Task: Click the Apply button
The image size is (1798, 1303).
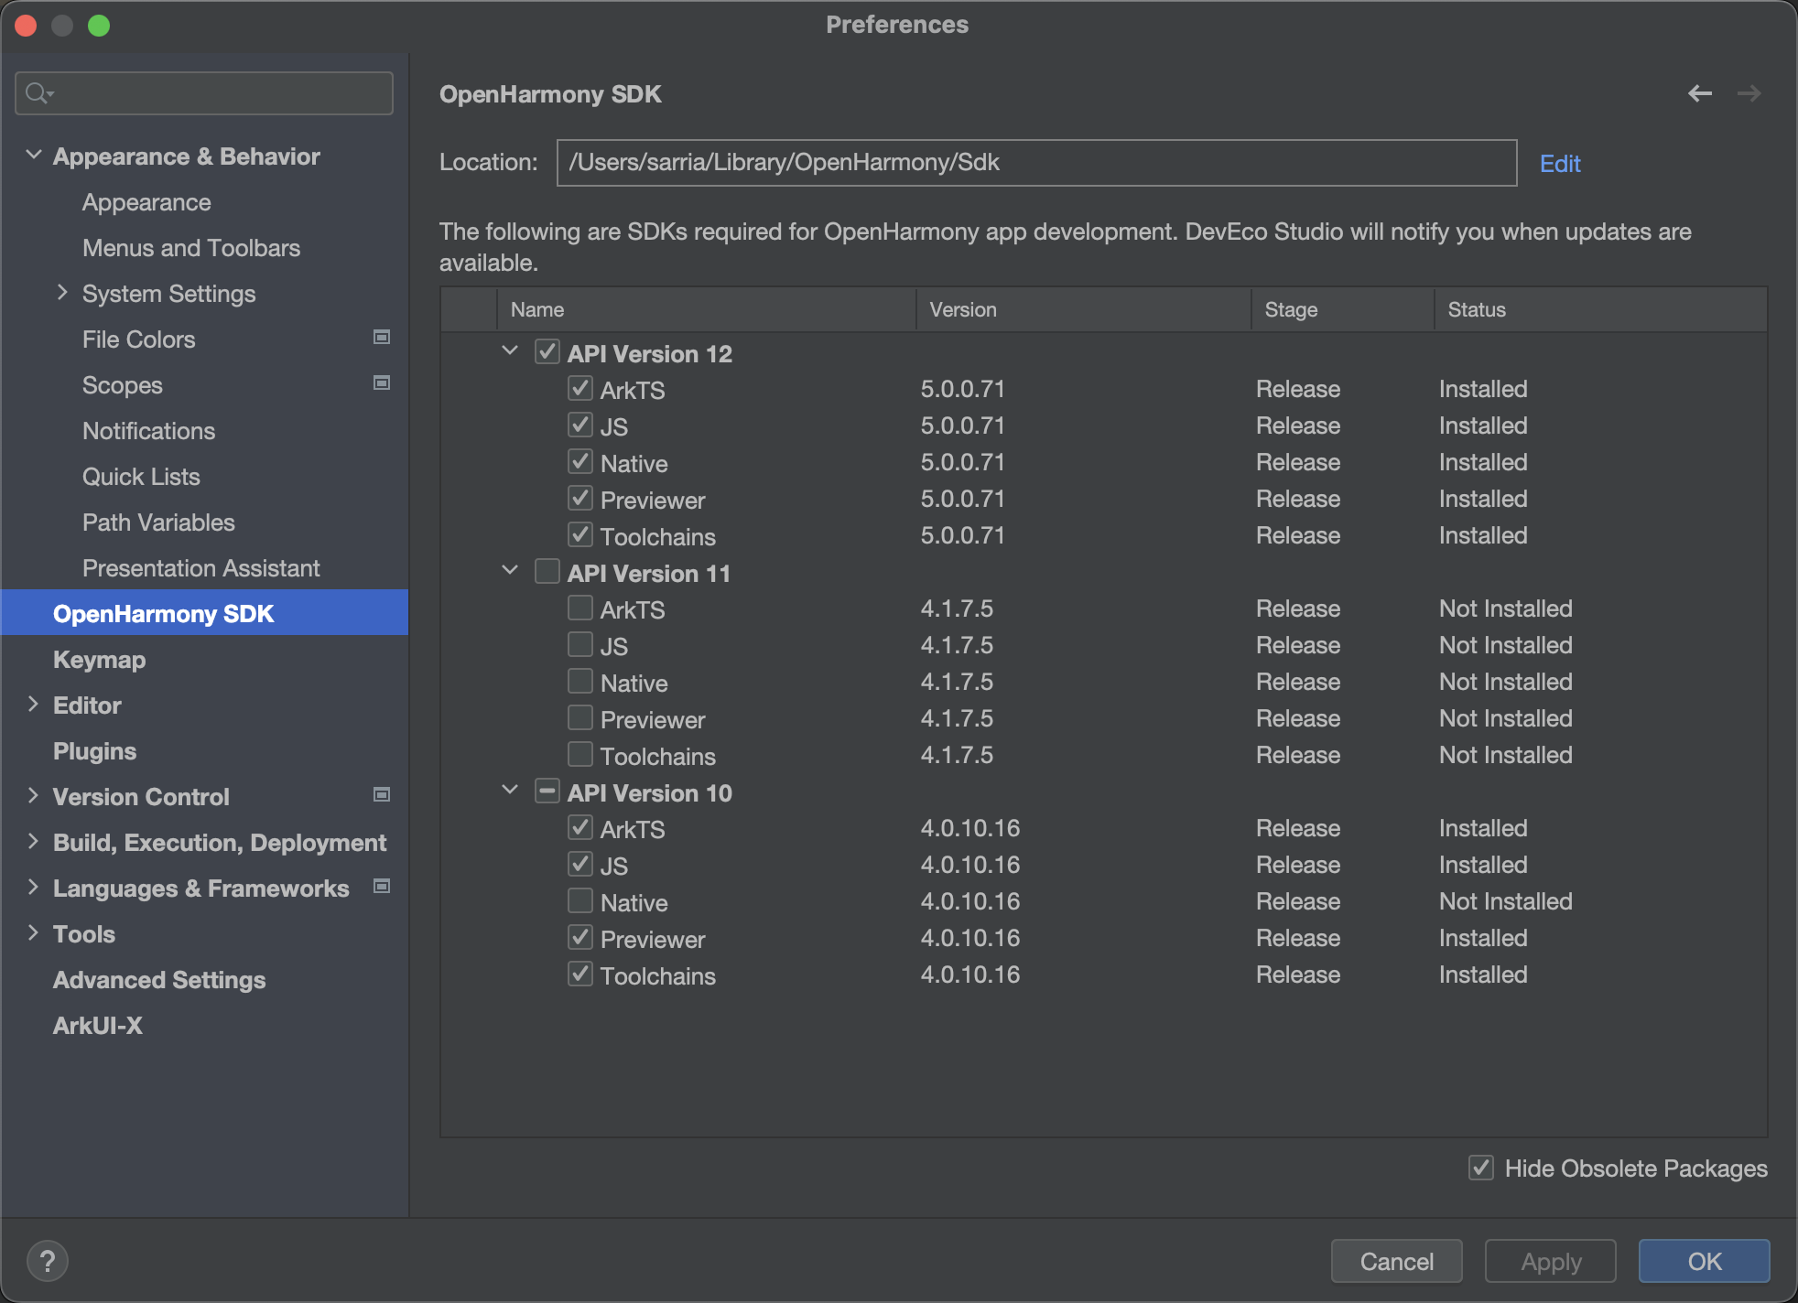Action: (1551, 1261)
